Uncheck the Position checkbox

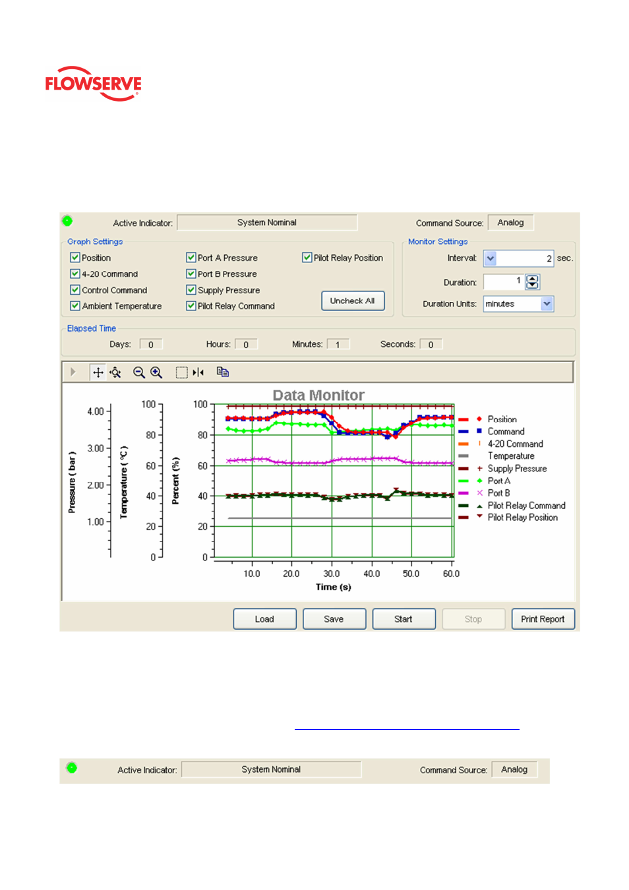pyautogui.click(x=75, y=258)
